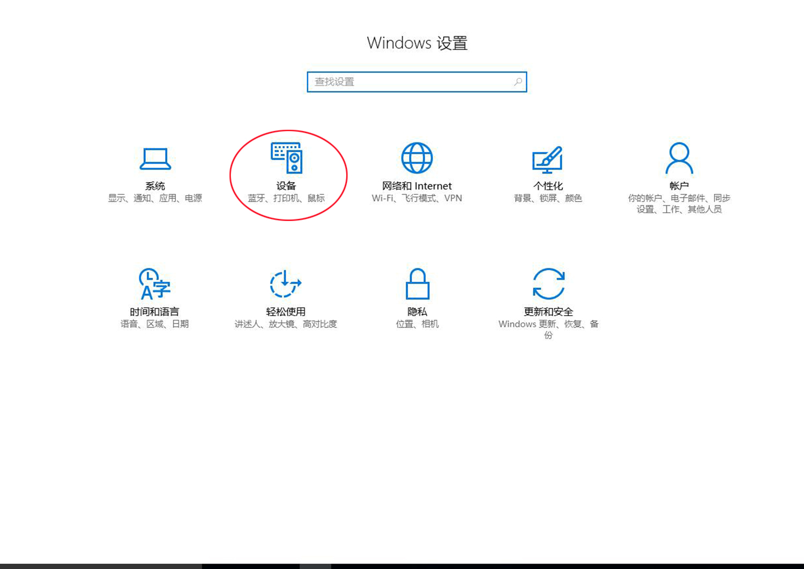The width and height of the screenshot is (804, 569).
Task: Select the 个性化 (Personalization) icon
Action: [548, 158]
